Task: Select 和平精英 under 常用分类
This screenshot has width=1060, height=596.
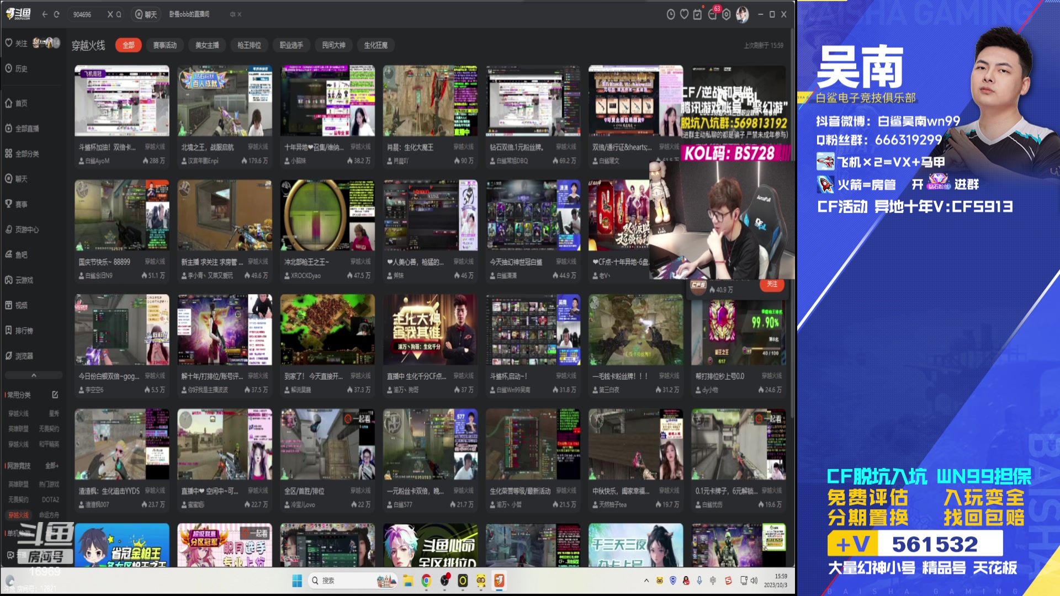Action: pos(49,444)
